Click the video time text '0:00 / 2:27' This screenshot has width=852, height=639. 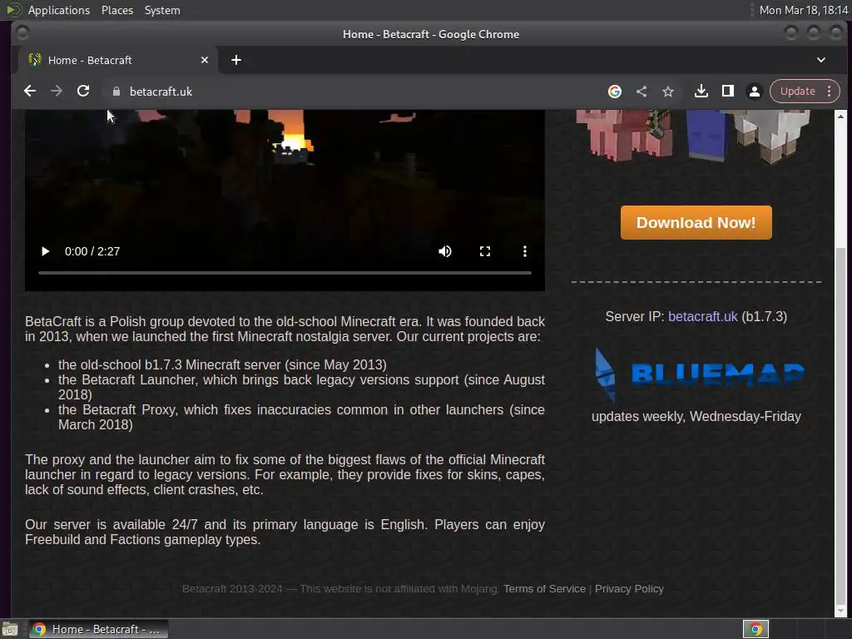[92, 251]
